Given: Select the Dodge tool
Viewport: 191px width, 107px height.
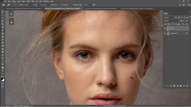Looking at the screenshot, I should pyautogui.click(x=3, y=52).
